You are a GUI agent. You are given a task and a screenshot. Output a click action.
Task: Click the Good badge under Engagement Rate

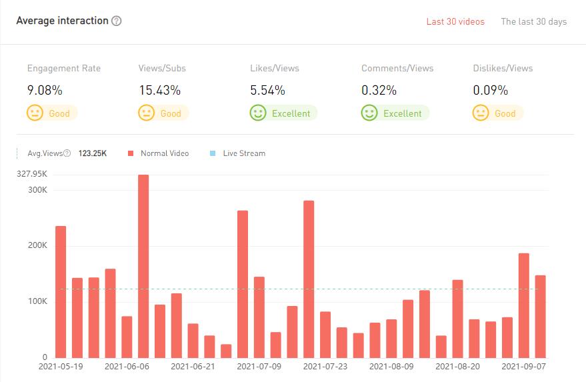[x=59, y=113]
